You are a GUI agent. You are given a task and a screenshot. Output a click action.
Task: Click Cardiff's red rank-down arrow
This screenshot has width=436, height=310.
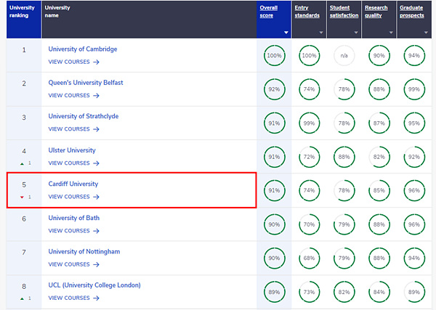click(22, 197)
